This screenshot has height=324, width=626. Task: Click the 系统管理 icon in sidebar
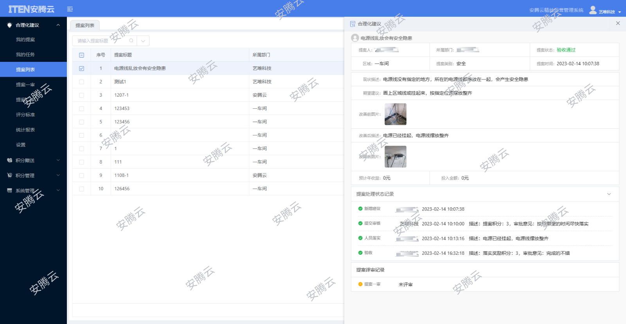[10, 191]
